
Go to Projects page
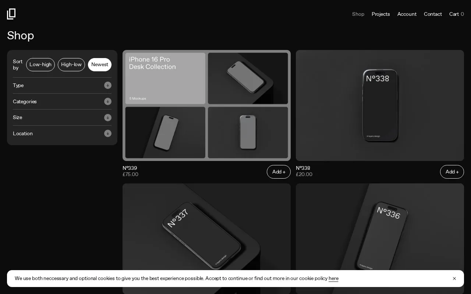[381, 14]
